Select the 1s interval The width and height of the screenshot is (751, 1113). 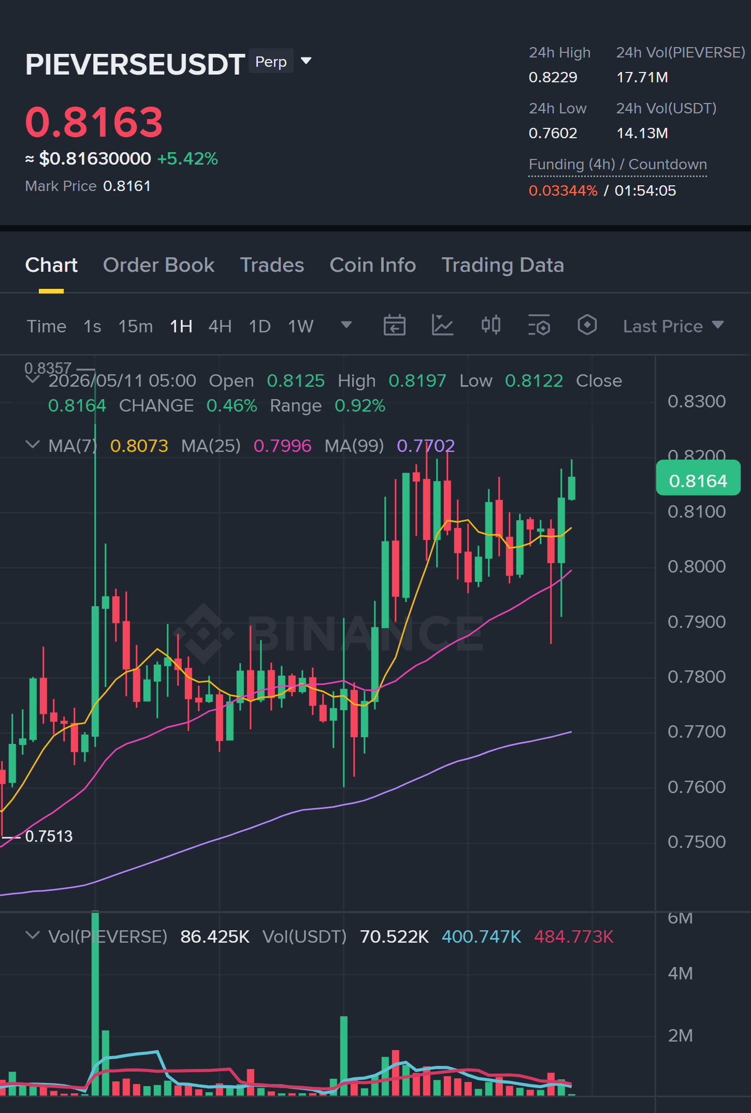click(x=92, y=326)
